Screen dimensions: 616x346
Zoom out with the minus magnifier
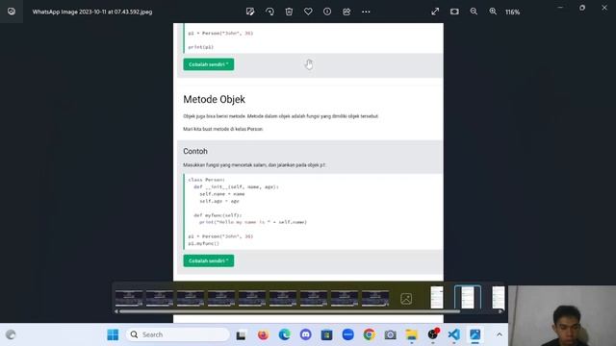point(474,12)
